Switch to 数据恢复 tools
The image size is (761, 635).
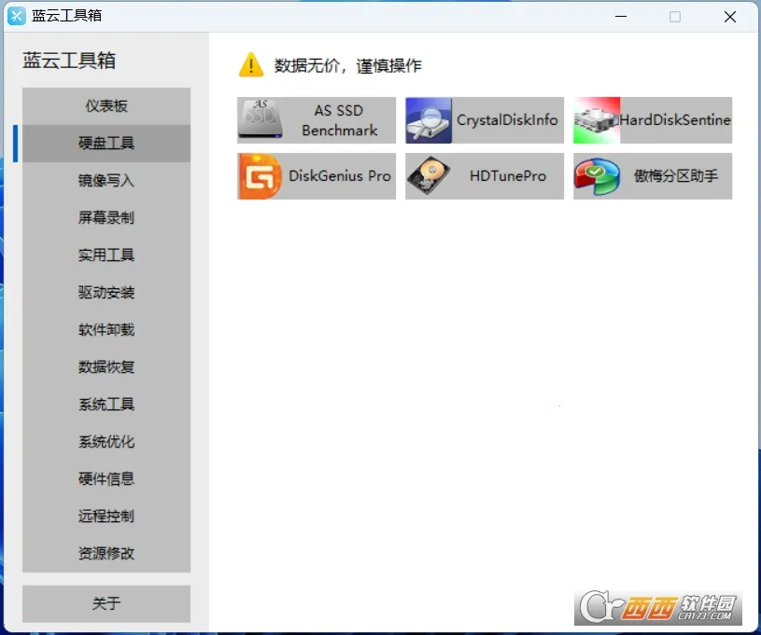click(106, 367)
